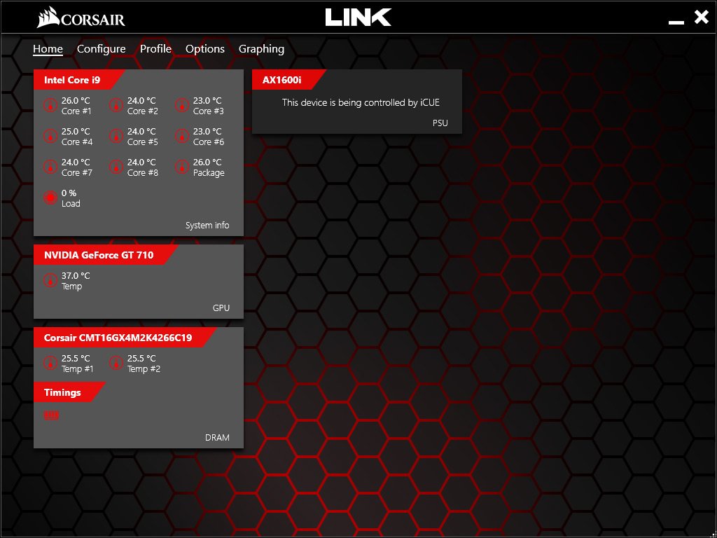This screenshot has width=717, height=538.
Task: Click the Core #2 thermometer icon
Action: click(x=116, y=105)
